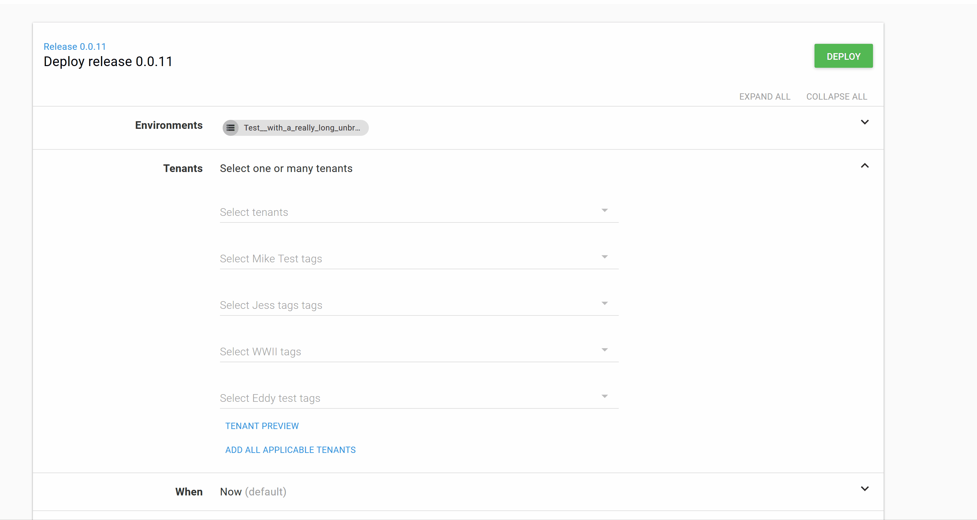Screen dimensions: 977x520
Task: Open the Select Mike Test tags dropdown
Action: (604, 257)
